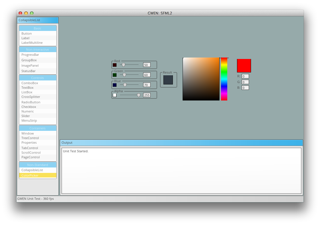Click the Red slider handle
320x225 pixels.
click(x=124, y=65)
